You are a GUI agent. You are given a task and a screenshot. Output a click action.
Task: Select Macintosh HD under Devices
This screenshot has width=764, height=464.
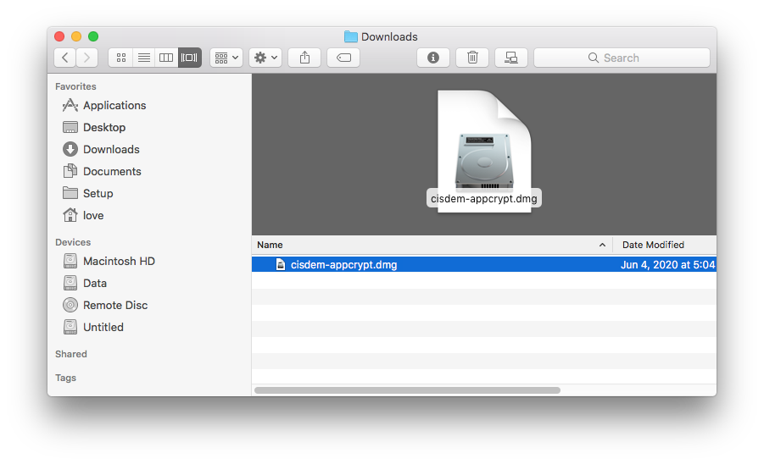coord(118,261)
